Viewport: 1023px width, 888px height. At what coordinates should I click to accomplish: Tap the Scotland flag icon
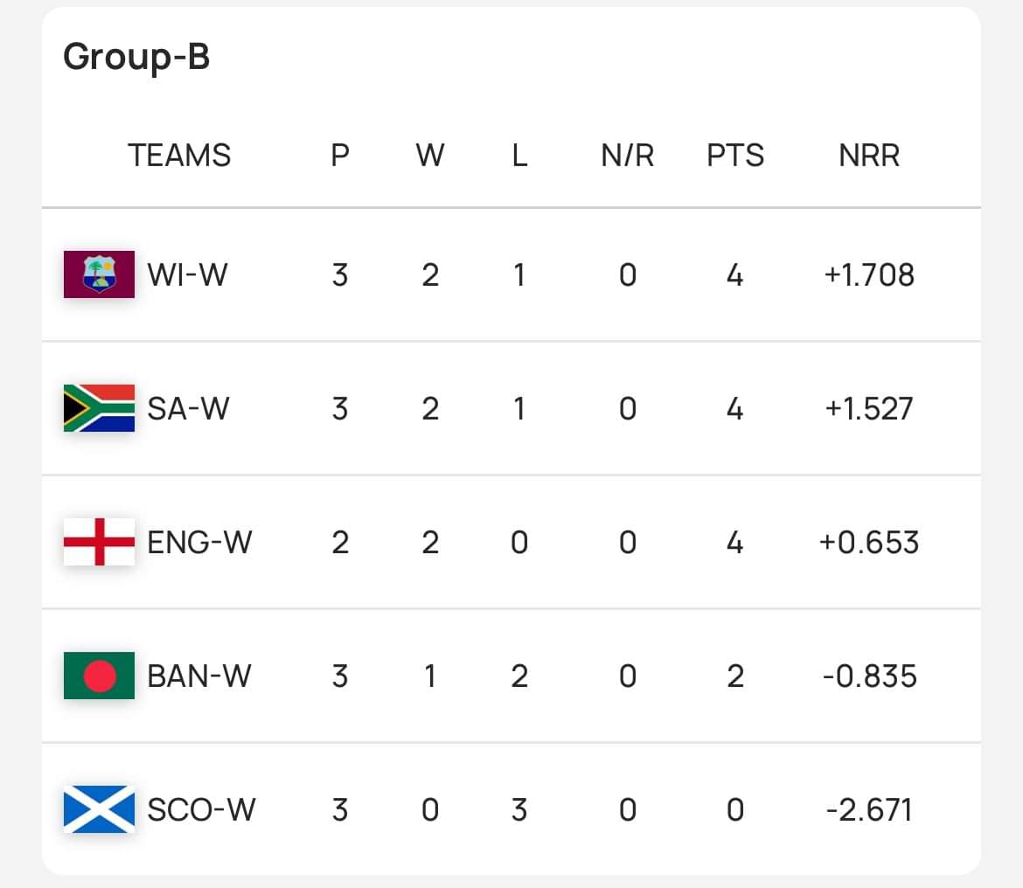click(x=99, y=809)
